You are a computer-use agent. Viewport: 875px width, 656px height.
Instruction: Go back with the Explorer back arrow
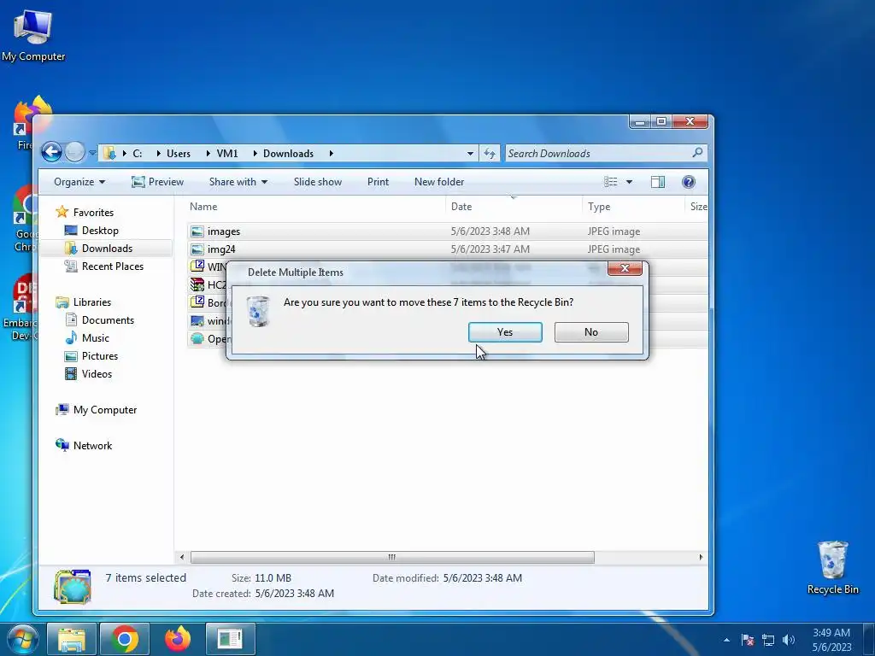coord(51,152)
